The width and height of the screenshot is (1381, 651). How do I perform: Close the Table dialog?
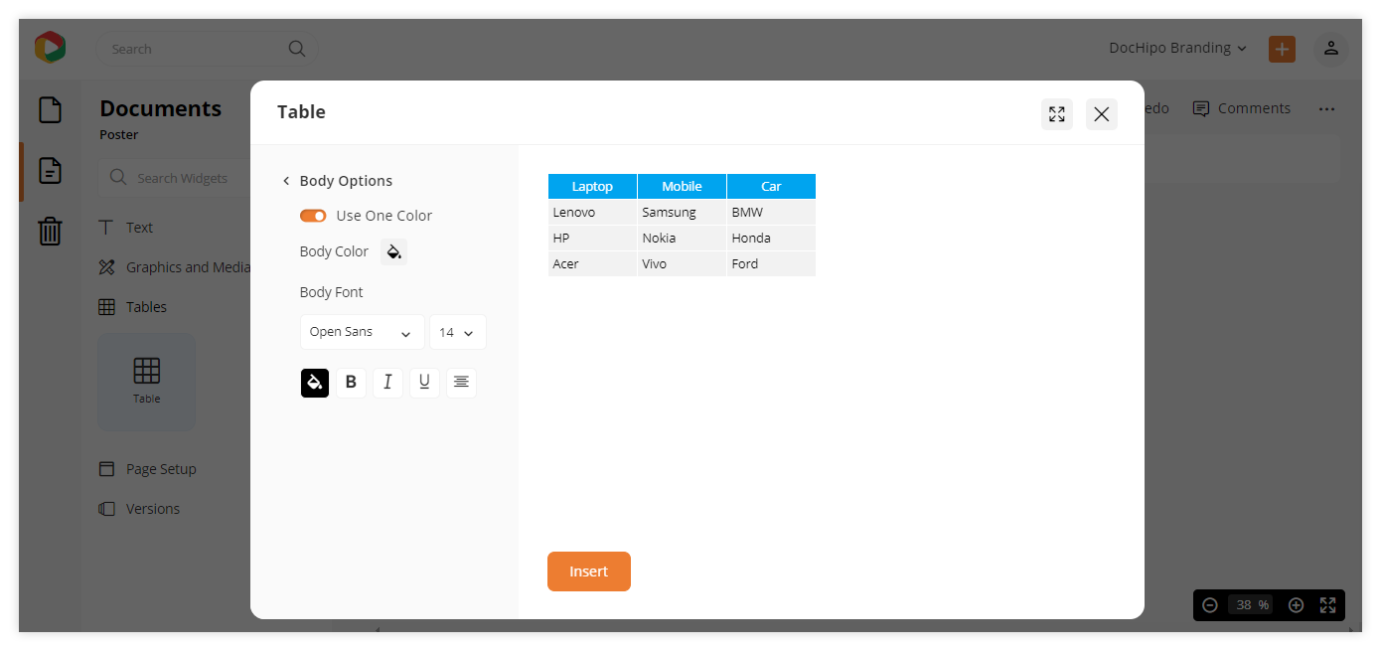[1102, 114]
